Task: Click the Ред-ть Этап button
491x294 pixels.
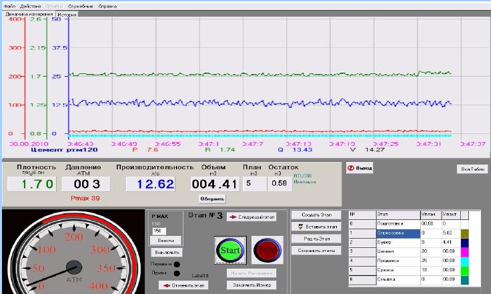Action: point(316,239)
